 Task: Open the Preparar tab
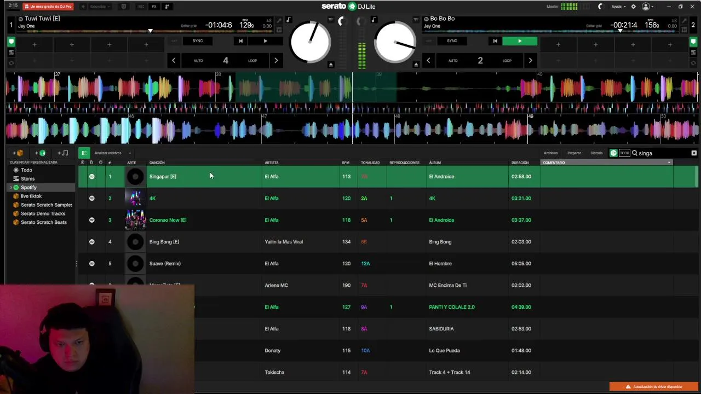[x=574, y=153]
